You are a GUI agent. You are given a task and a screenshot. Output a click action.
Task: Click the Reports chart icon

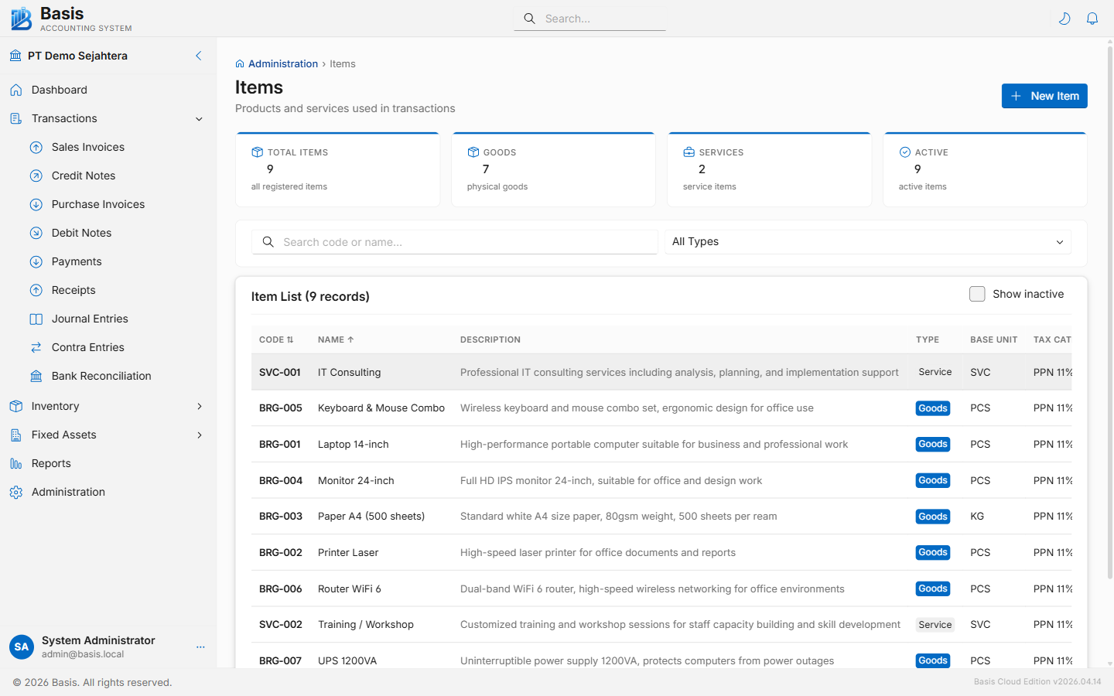tap(16, 463)
